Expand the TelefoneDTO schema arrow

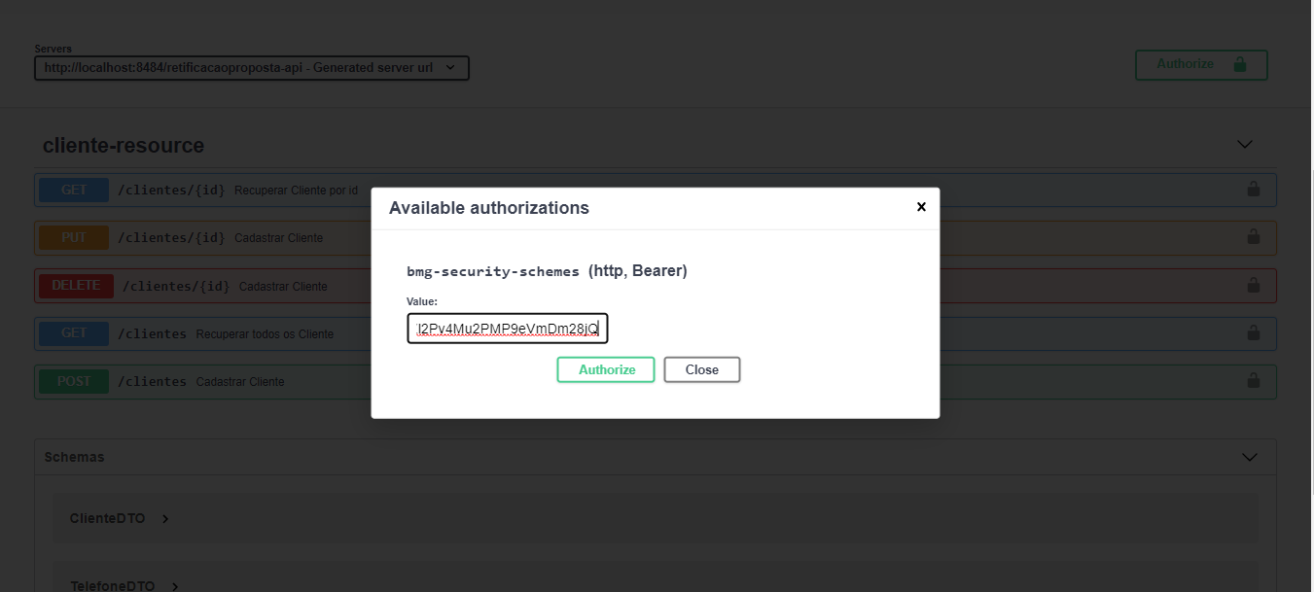pos(175,586)
